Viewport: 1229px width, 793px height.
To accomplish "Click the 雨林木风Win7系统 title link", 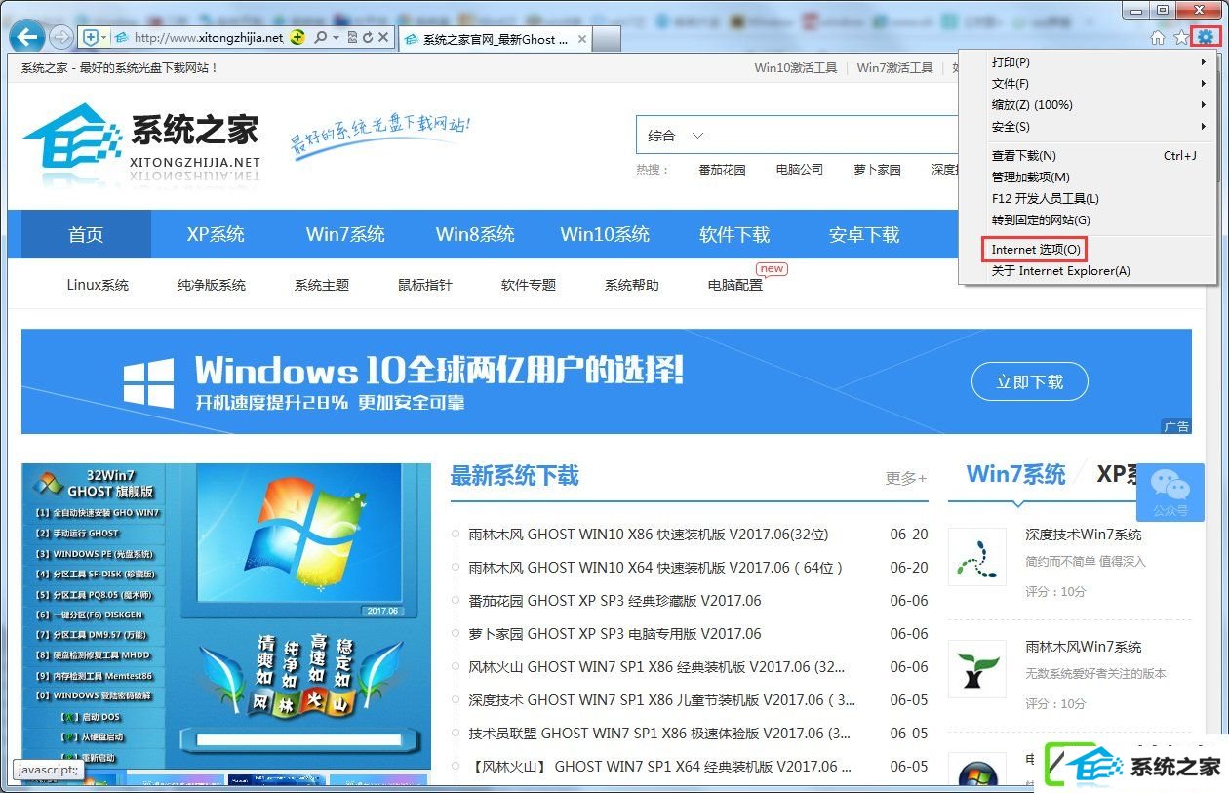I will [x=1083, y=647].
